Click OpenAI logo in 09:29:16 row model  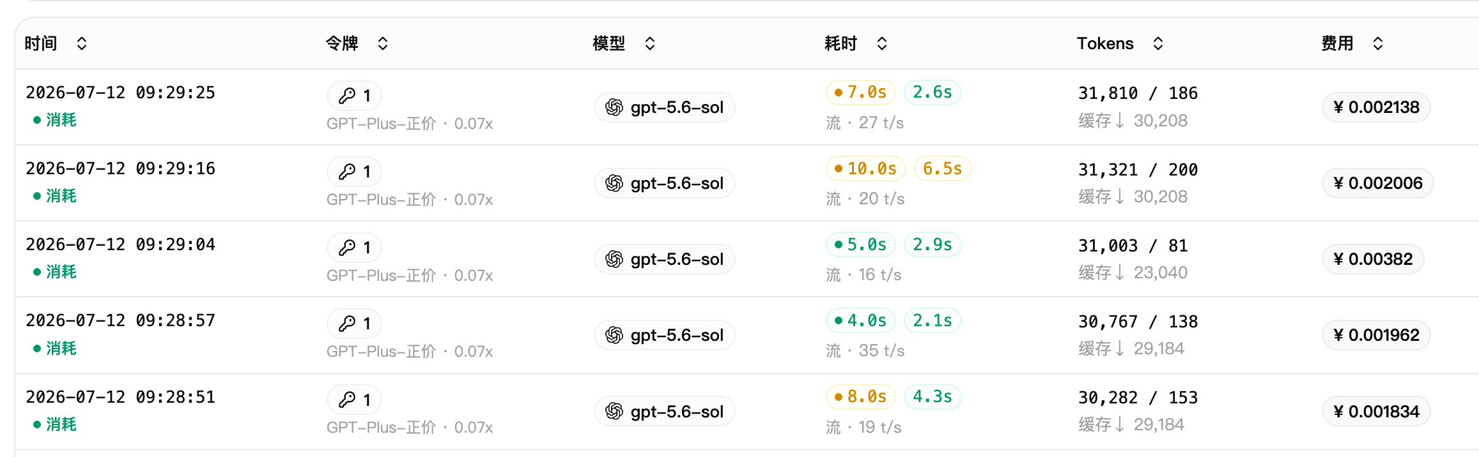(614, 184)
